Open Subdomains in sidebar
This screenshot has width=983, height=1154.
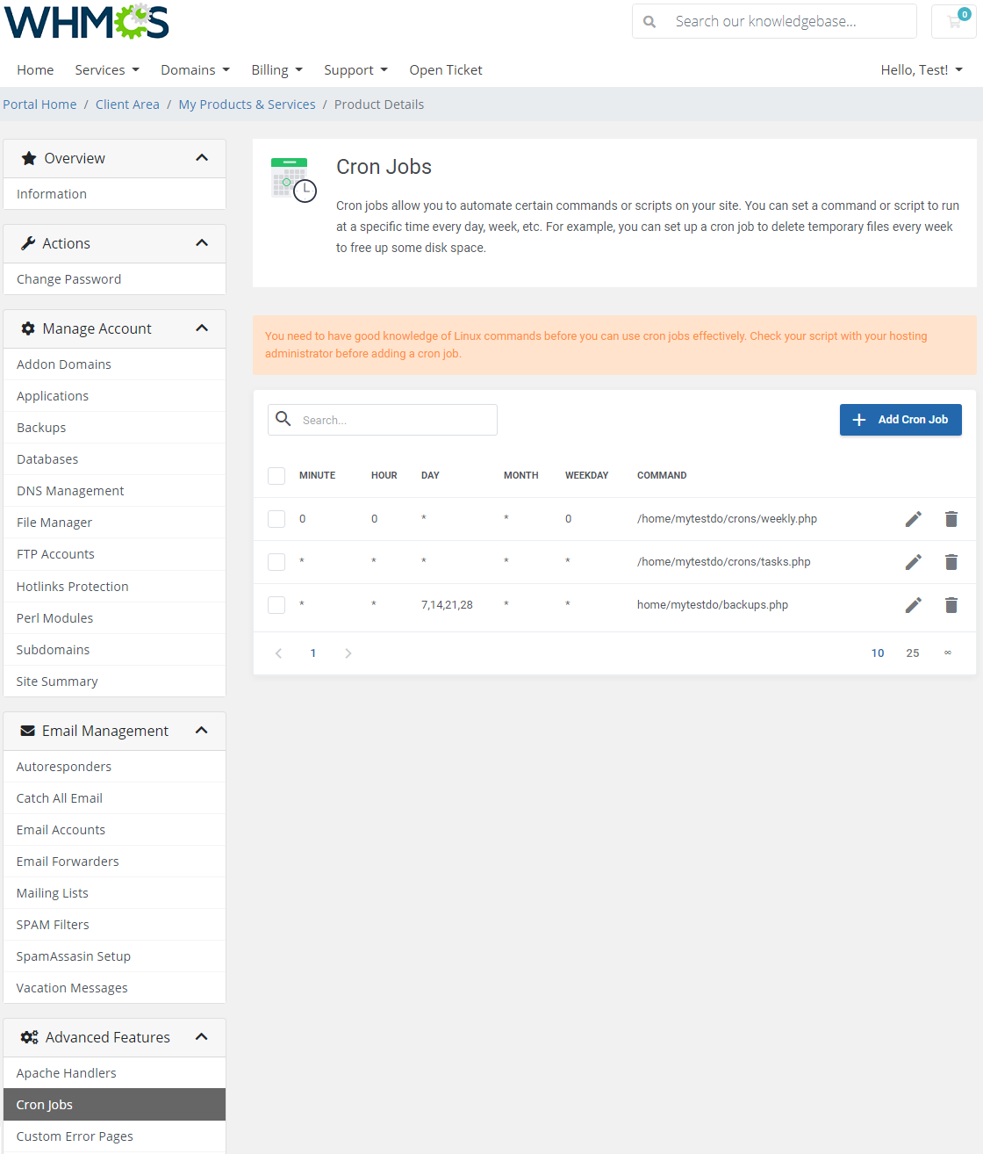(114, 650)
